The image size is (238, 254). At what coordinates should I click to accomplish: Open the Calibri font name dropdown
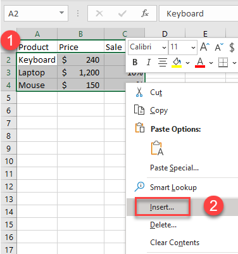pyautogui.click(x=148, y=48)
